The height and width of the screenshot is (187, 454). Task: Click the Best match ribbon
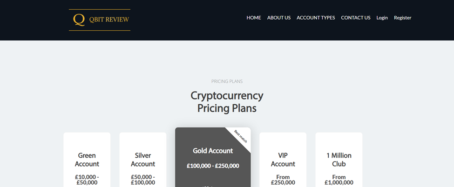click(241, 136)
